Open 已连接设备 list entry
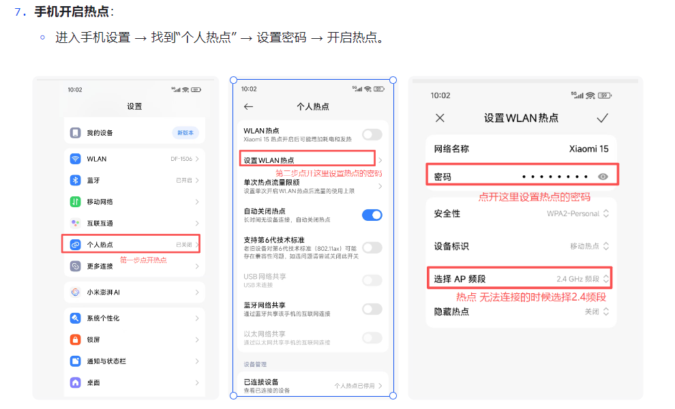This screenshot has height=409, width=675. tap(313, 386)
